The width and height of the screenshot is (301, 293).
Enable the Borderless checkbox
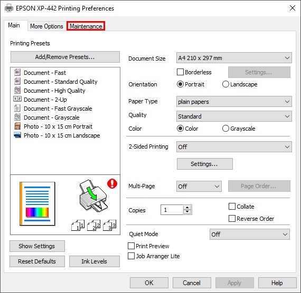180,72
